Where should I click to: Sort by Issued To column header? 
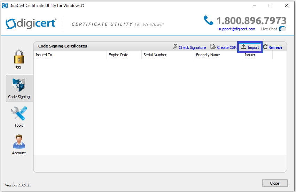pyautogui.click(x=70, y=55)
